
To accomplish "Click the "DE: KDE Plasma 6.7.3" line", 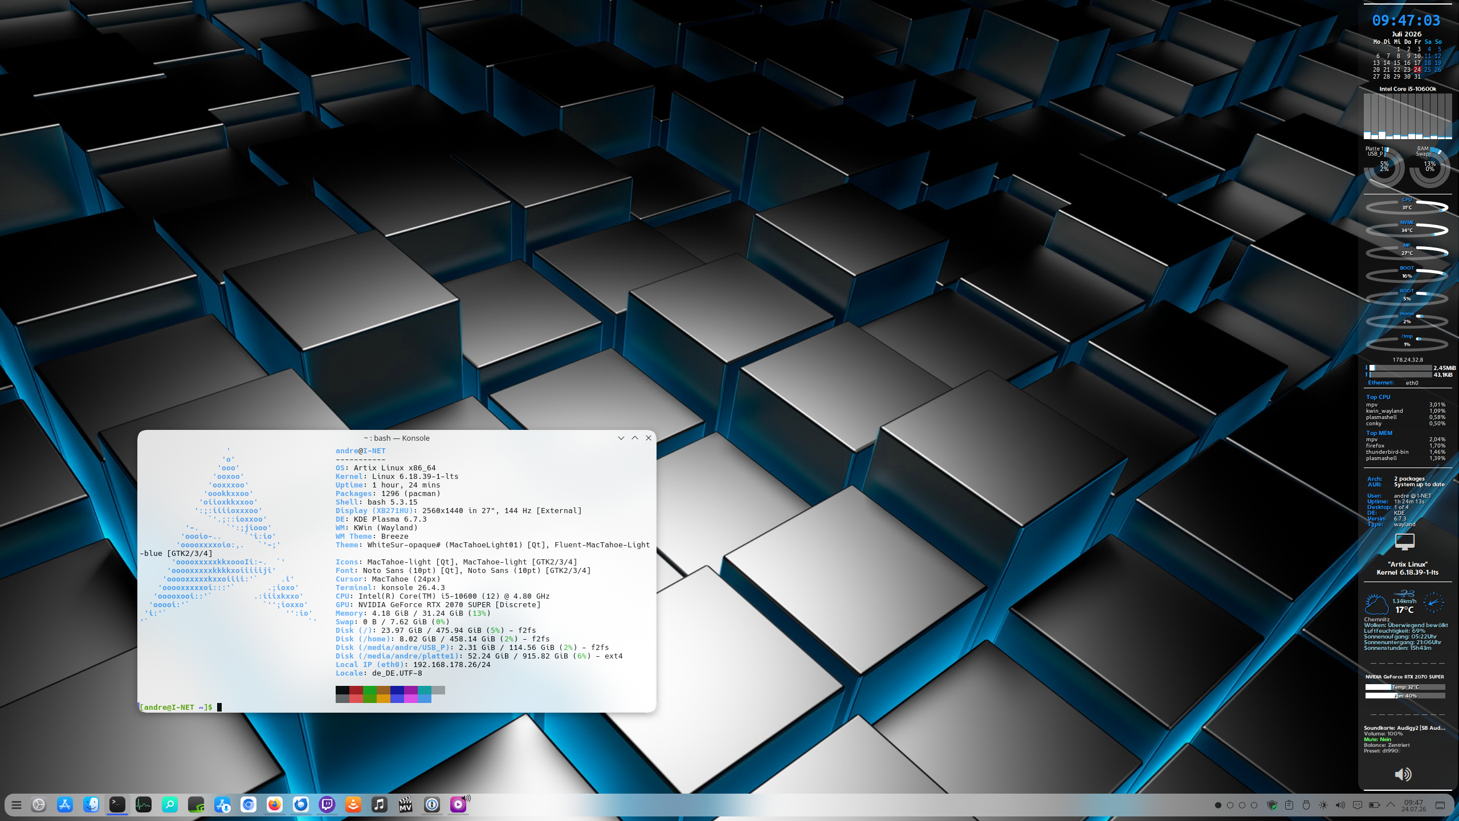I will coord(381,519).
